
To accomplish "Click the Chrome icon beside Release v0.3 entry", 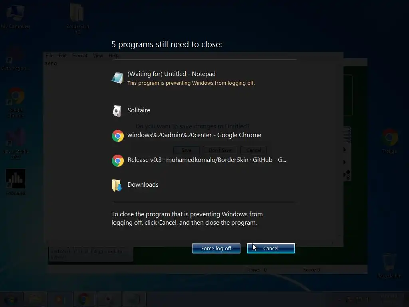I will (x=118, y=161).
